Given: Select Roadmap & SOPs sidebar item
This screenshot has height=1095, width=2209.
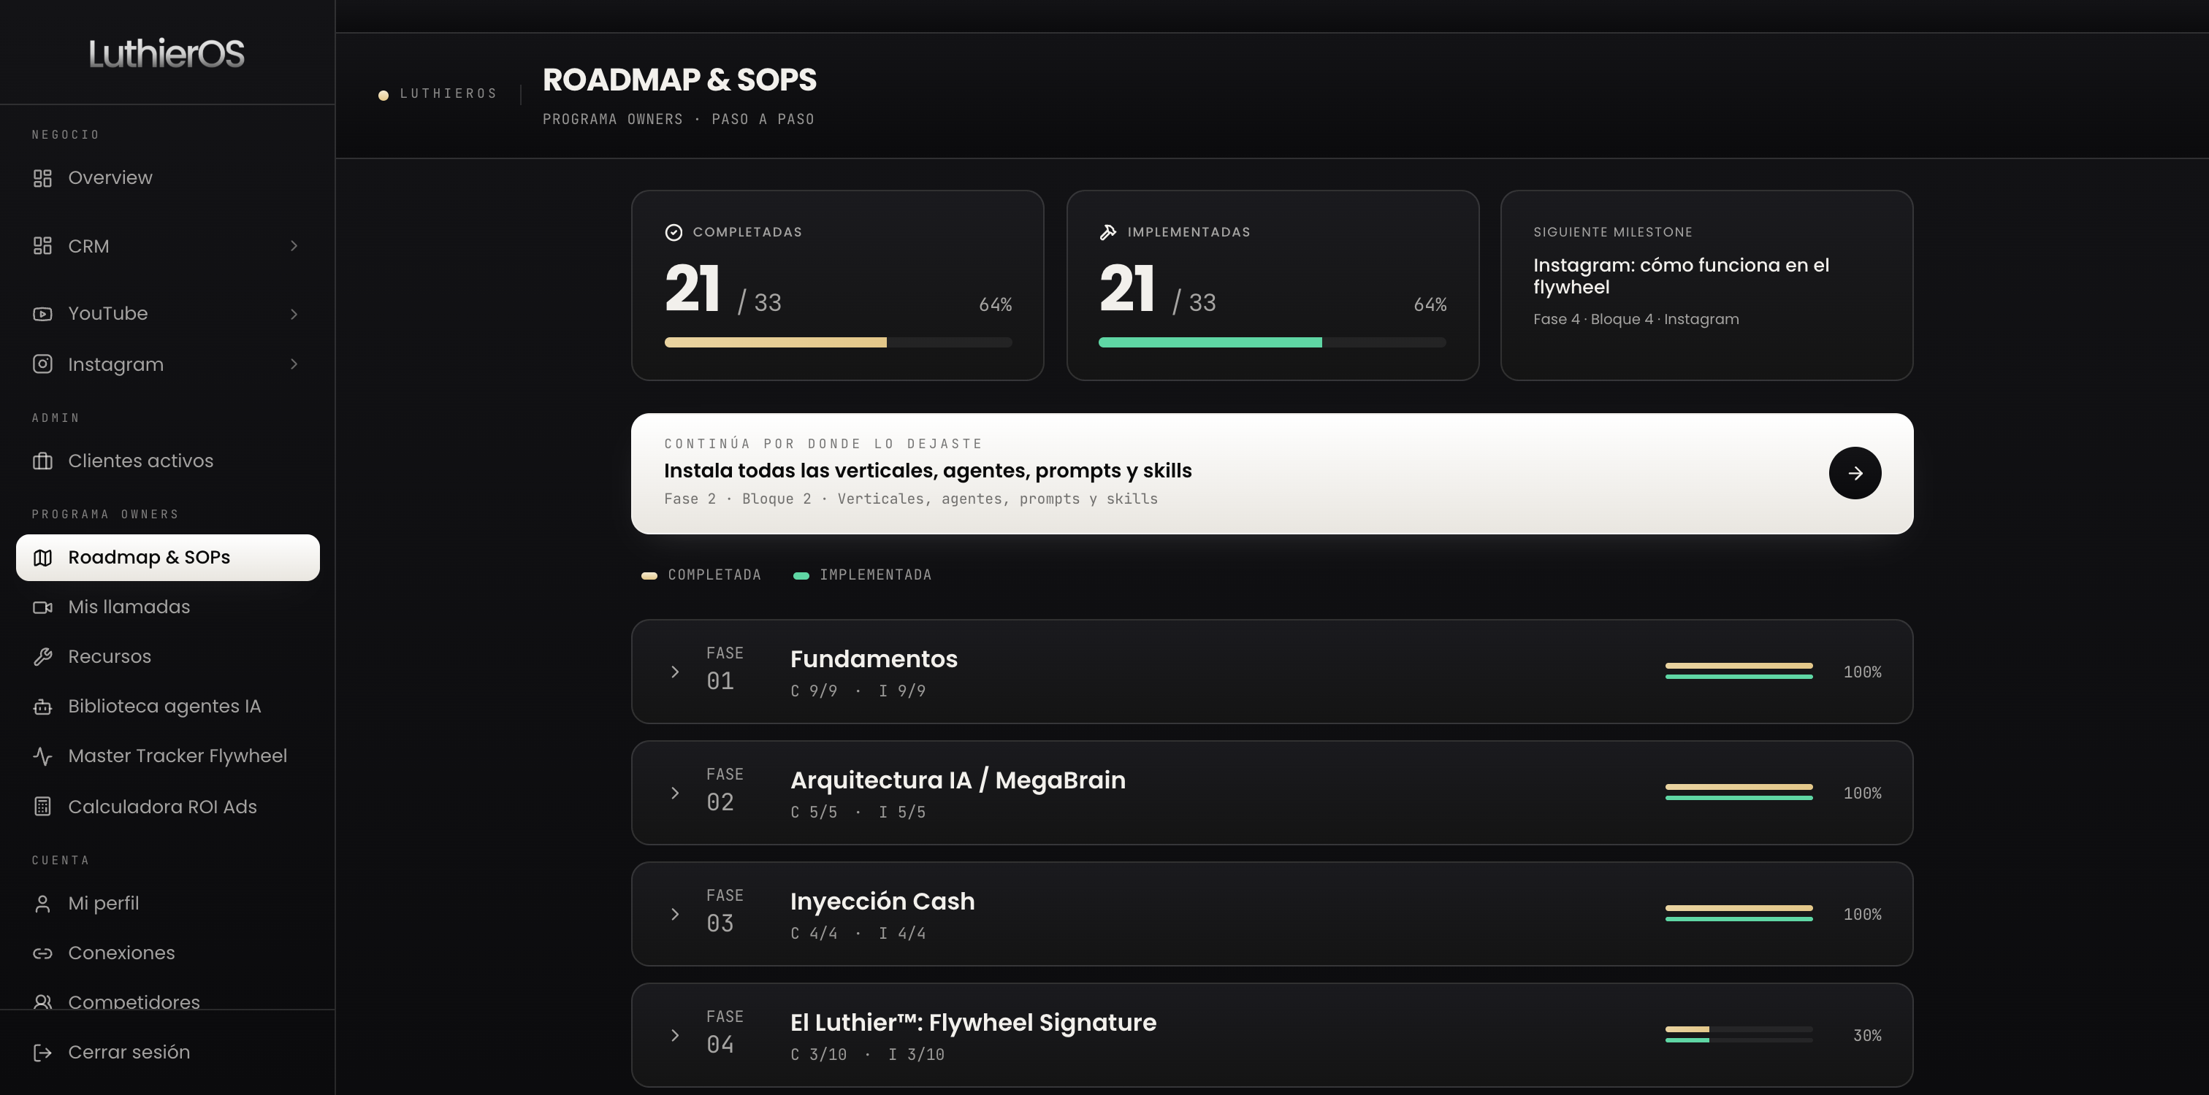Looking at the screenshot, I should 167,558.
